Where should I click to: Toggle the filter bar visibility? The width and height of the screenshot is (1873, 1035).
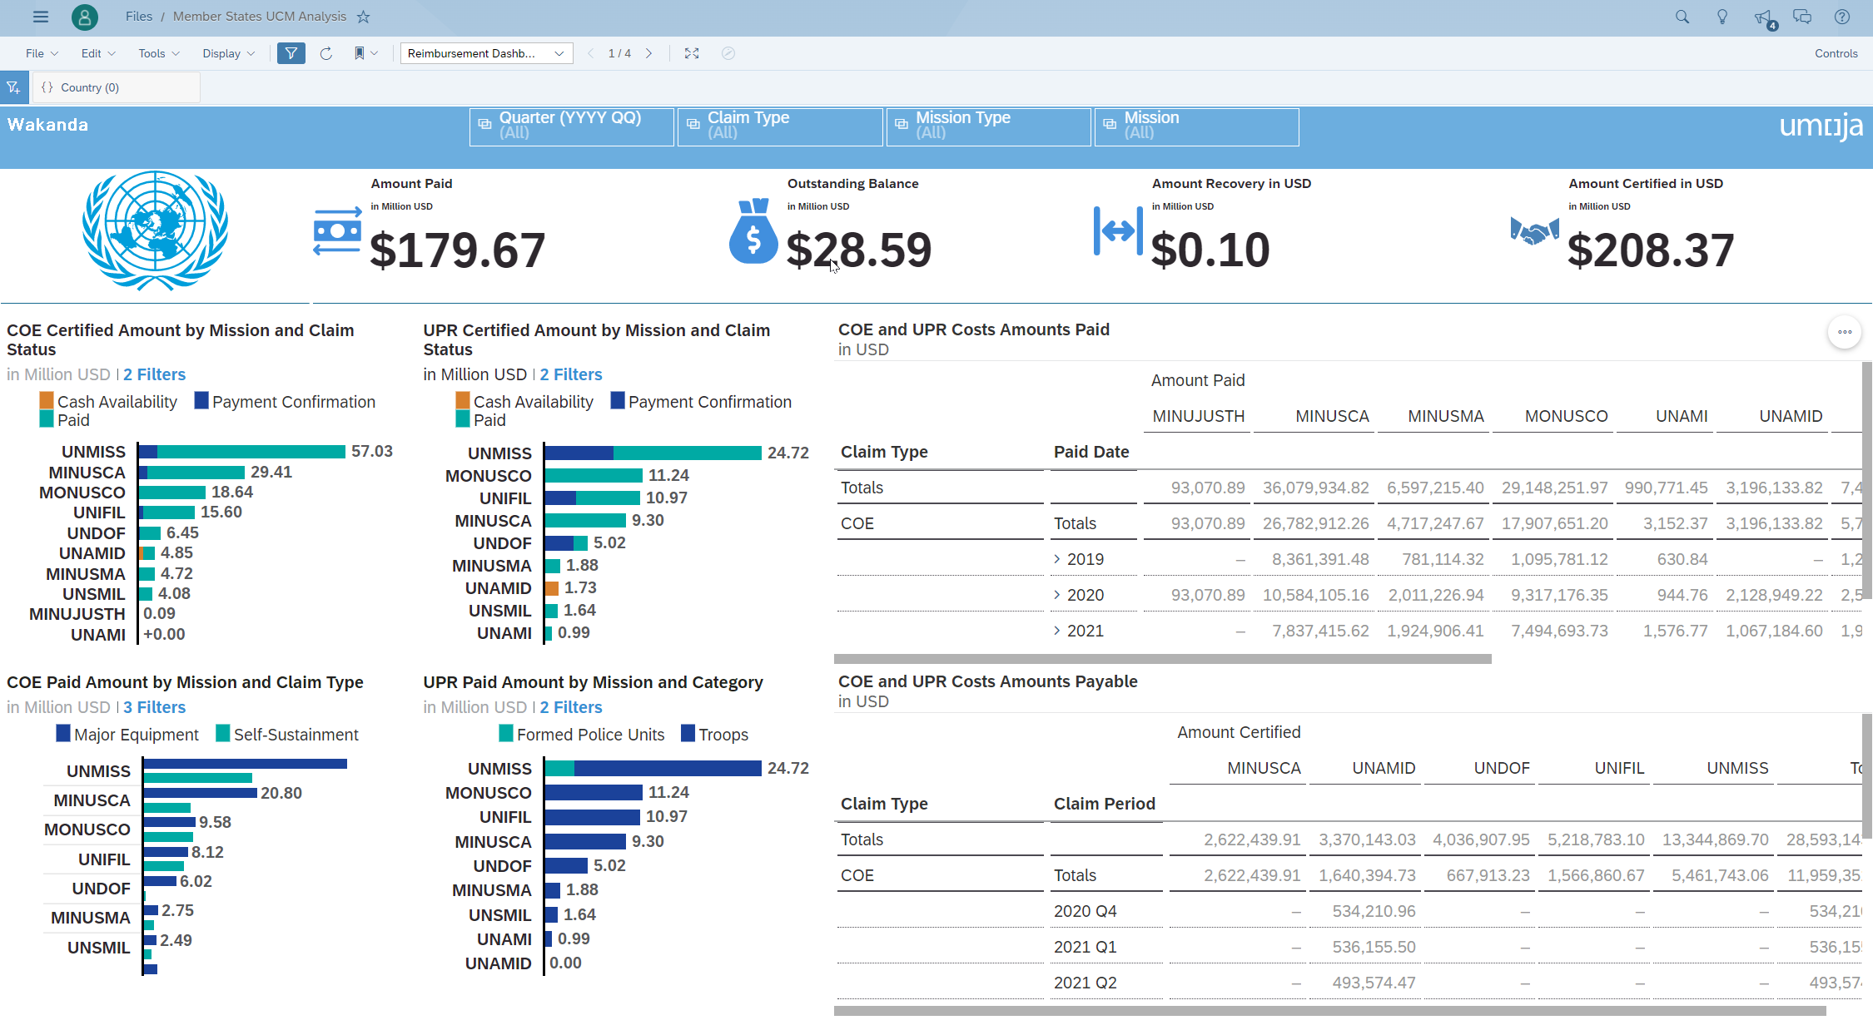point(291,52)
